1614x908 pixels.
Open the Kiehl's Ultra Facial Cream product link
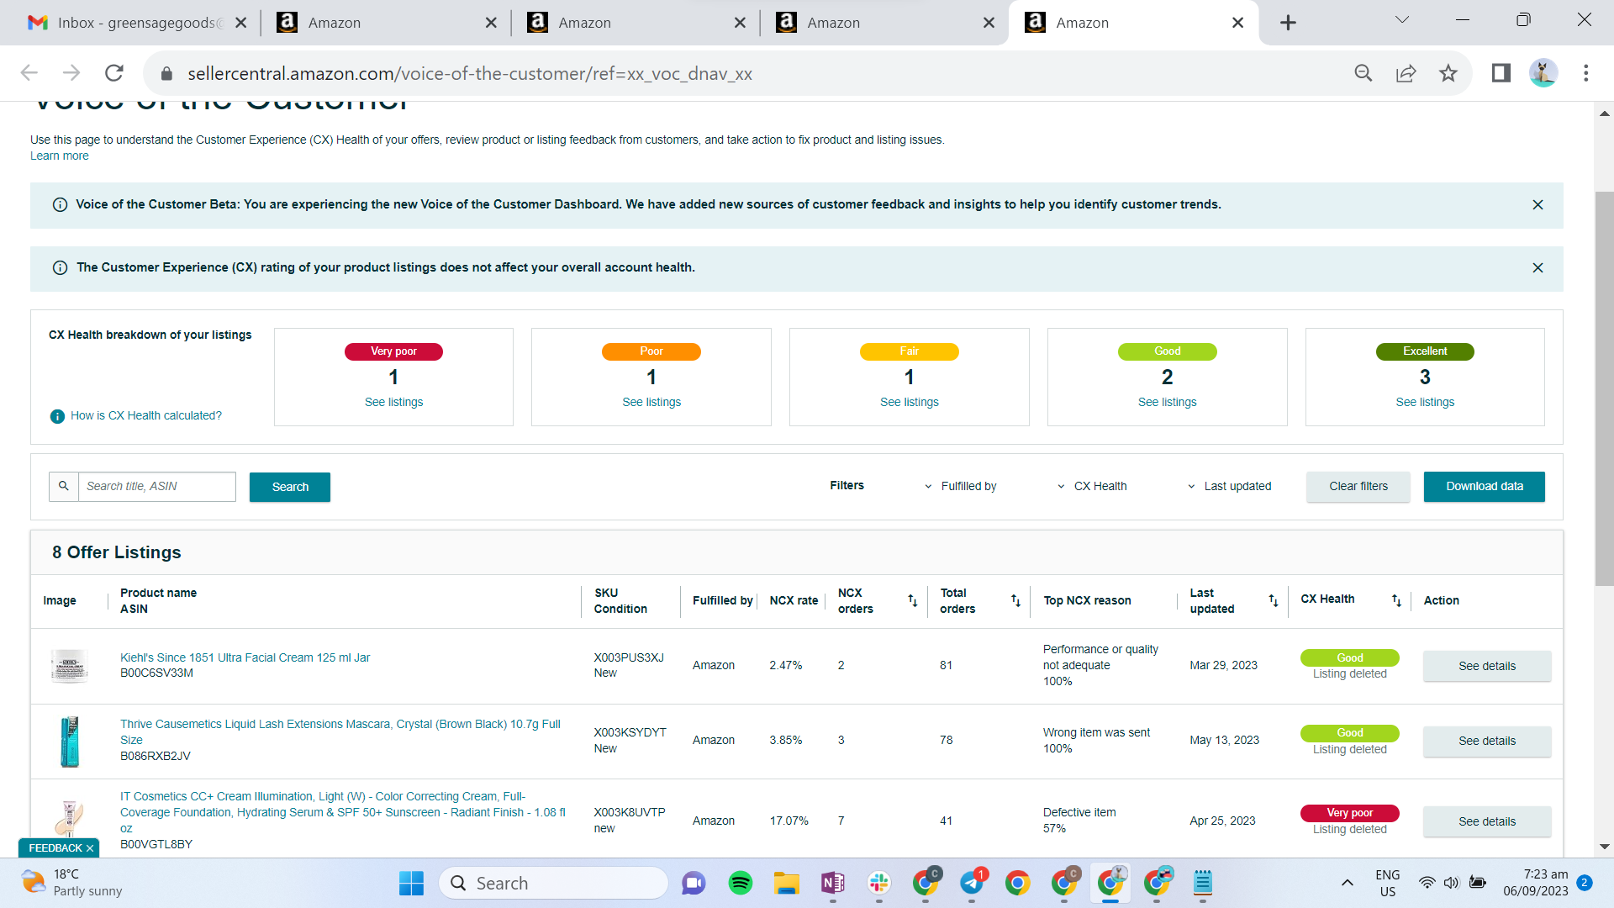(x=245, y=657)
